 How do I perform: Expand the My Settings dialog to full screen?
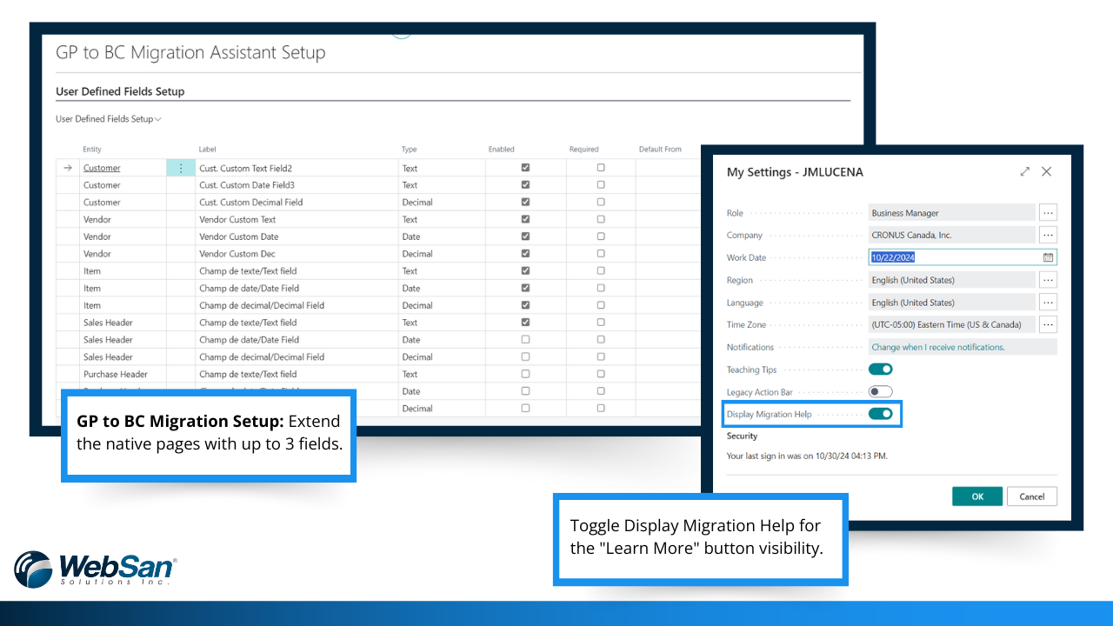1025,172
